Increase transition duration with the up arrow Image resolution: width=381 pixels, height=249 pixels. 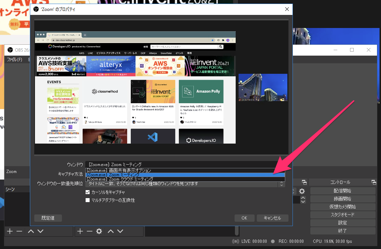click(x=303, y=198)
